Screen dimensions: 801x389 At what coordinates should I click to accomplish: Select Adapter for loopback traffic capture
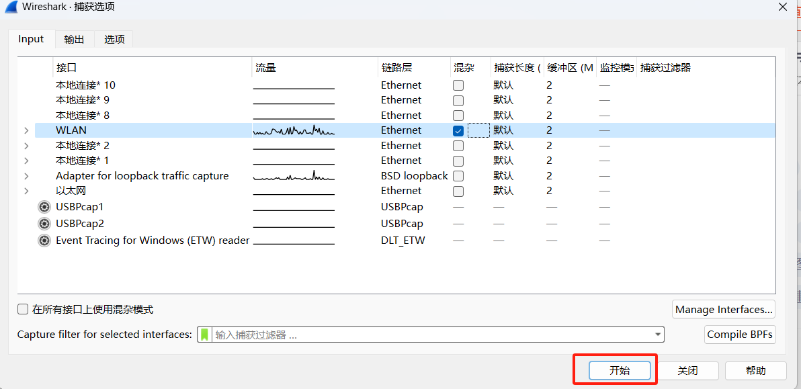click(142, 176)
